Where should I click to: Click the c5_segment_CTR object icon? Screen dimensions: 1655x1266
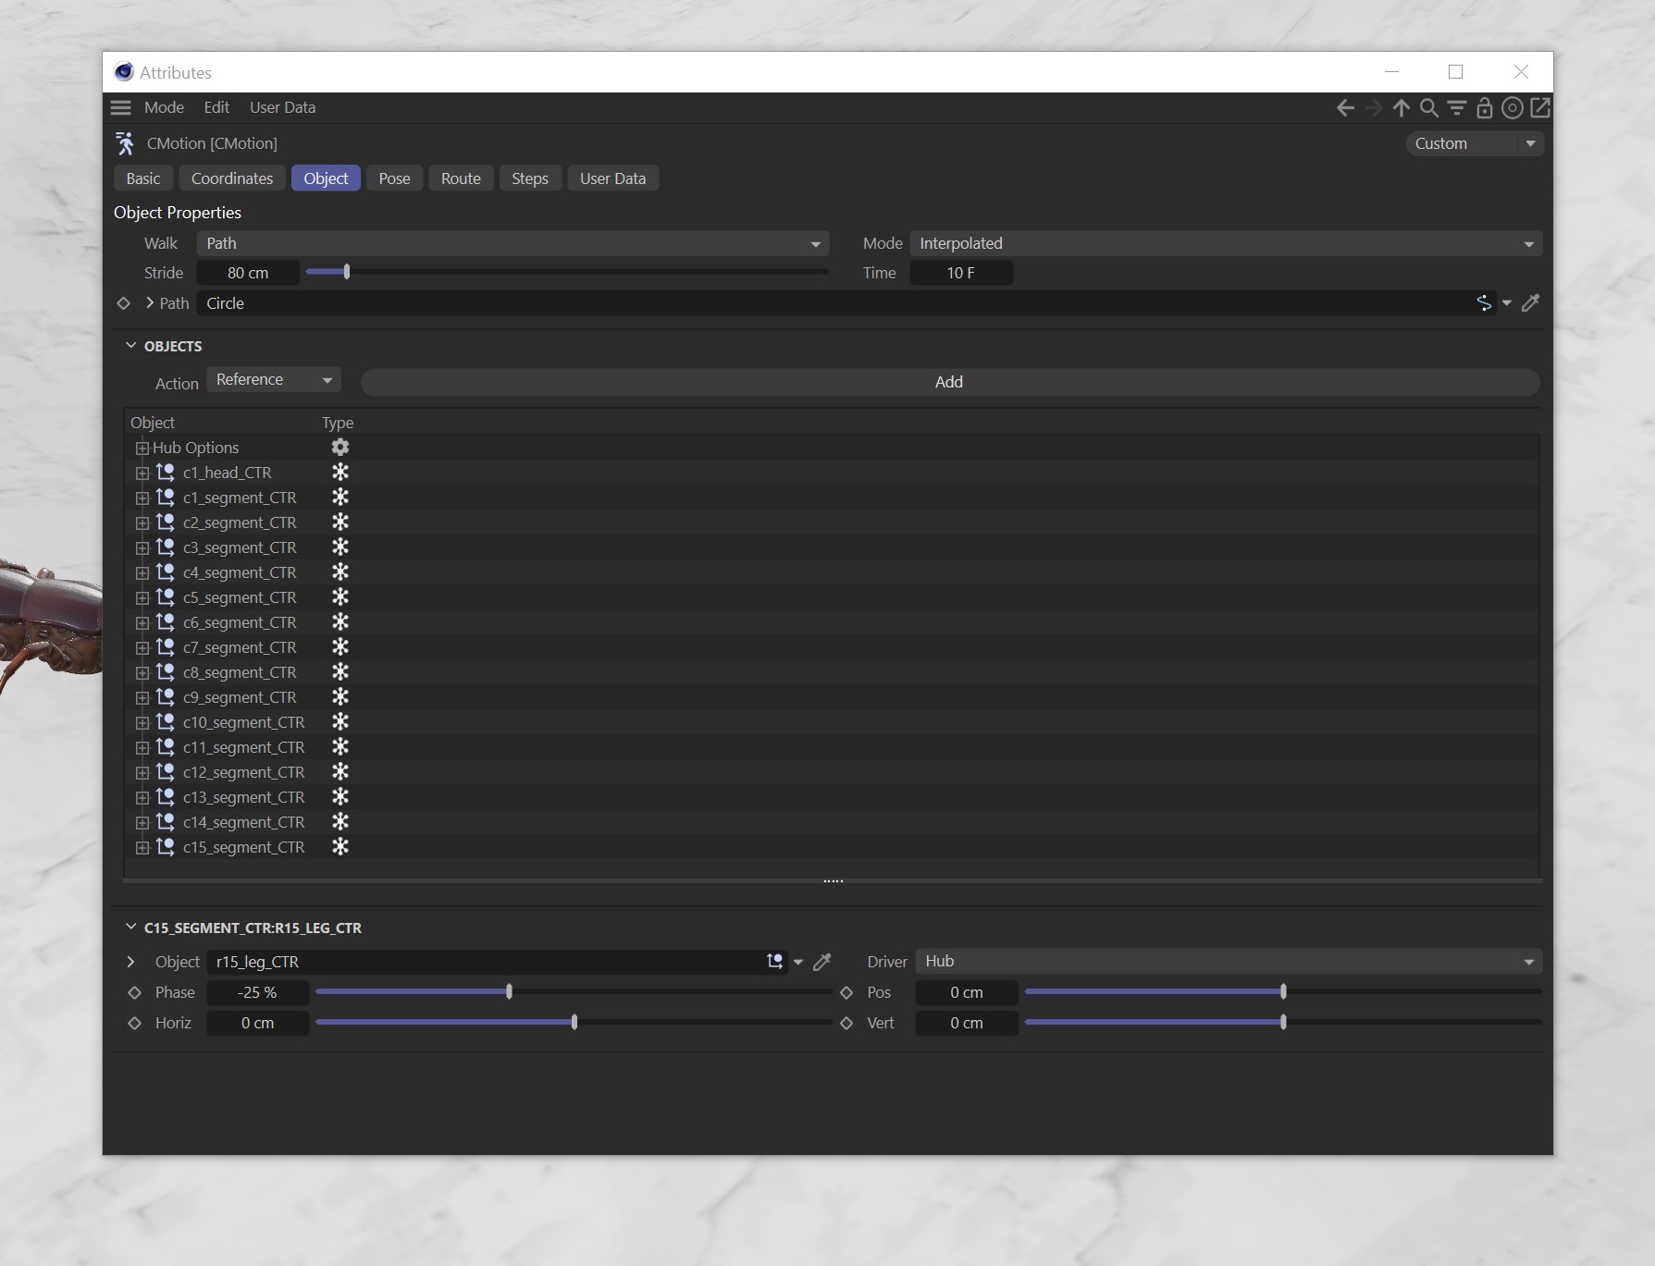coord(166,597)
